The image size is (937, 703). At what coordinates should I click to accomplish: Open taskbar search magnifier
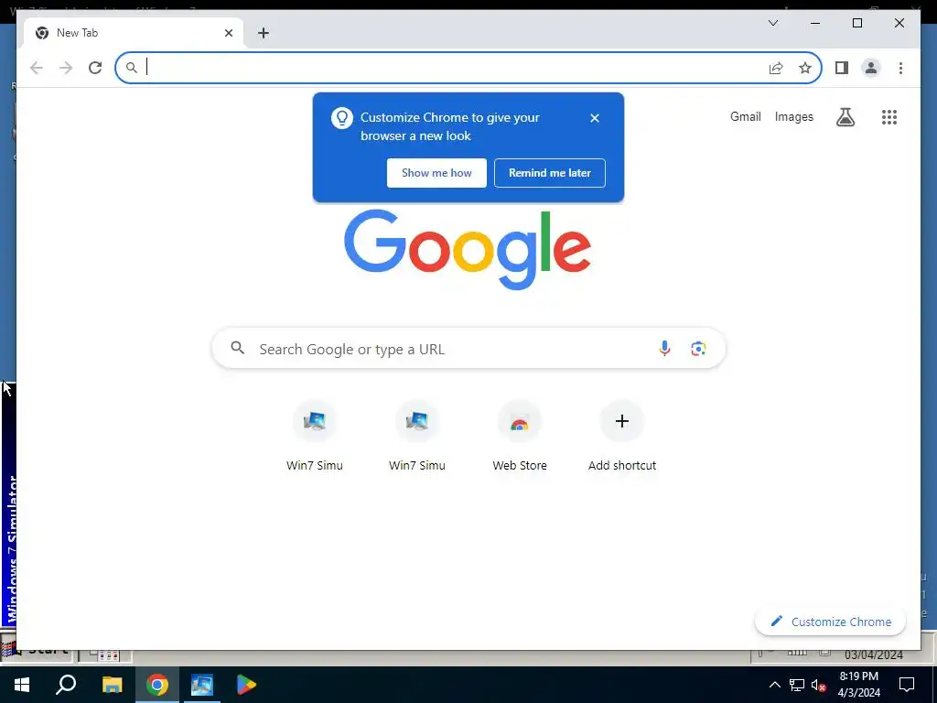[x=66, y=685]
